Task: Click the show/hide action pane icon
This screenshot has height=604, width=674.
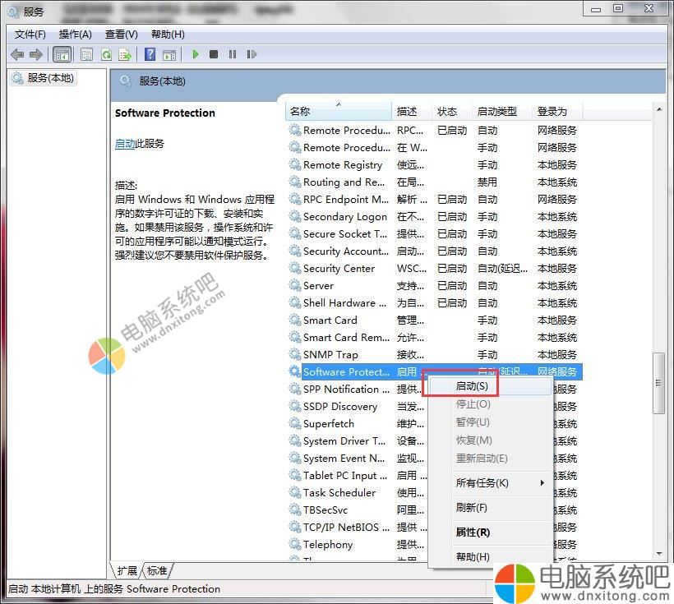Action: pos(169,54)
